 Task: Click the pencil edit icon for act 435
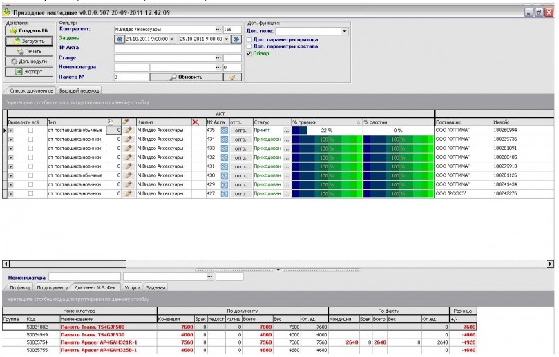tap(128, 130)
